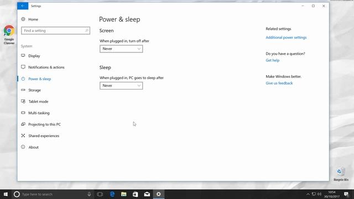Click the Shared experiences icon
Screen dimensions: 354x199
click(23, 135)
